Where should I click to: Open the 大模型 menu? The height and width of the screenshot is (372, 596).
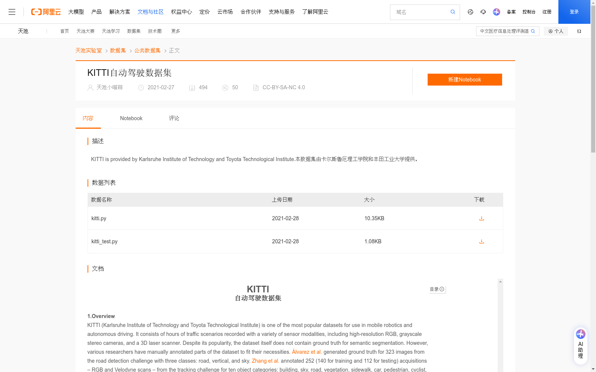(x=76, y=12)
